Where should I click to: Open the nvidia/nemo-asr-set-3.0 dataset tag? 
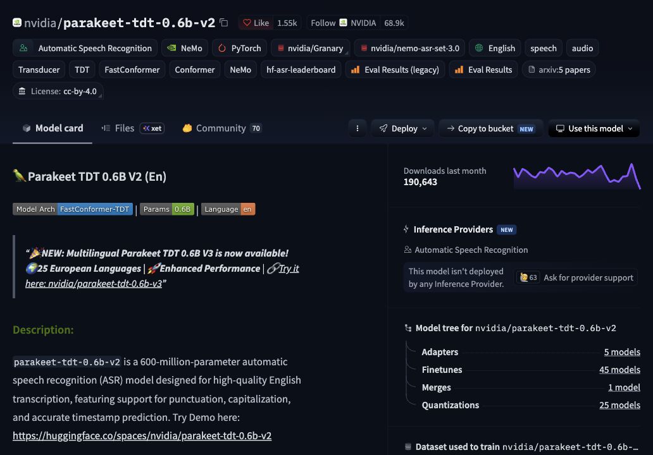tap(409, 48)
